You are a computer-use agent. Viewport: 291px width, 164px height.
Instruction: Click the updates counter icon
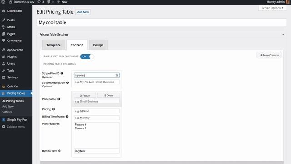[x=39, y=2]
